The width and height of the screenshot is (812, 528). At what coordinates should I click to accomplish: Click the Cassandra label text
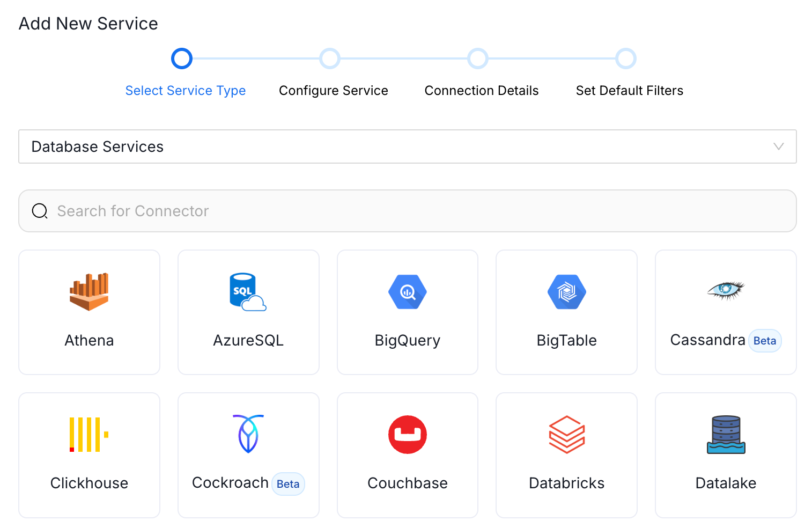coord(707,340)
